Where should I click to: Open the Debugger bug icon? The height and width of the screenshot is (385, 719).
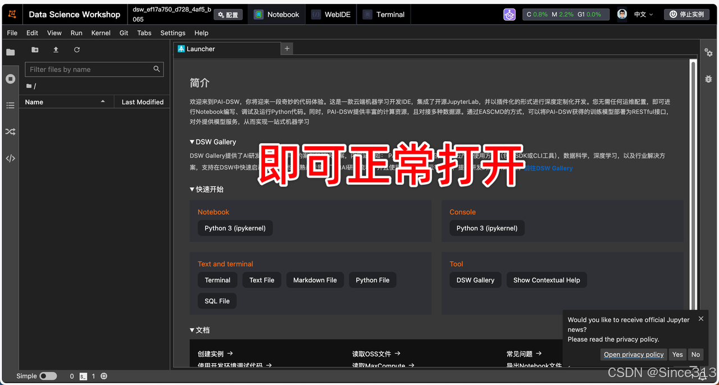[x=708, y=79]
